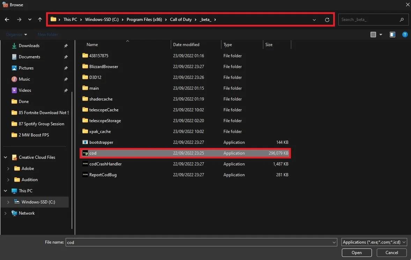Image resolution: width=411 pixels, height=260 pixels.
Task: Open Downloads in quick access
Action: coord(29,46)
